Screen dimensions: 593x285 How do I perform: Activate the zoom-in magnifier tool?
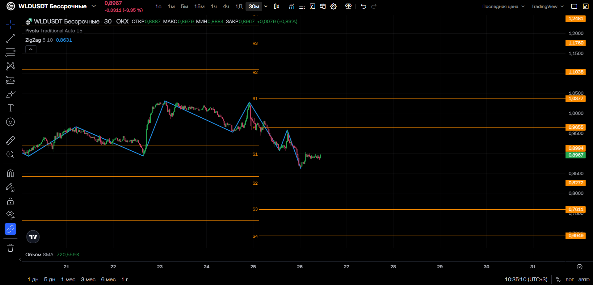pyautogui.click(x=10, y=154)
